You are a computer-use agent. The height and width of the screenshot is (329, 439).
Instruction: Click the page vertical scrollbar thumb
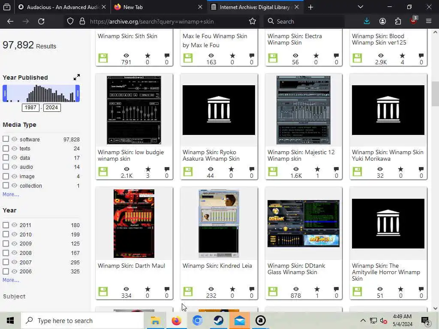pos(435,95)
